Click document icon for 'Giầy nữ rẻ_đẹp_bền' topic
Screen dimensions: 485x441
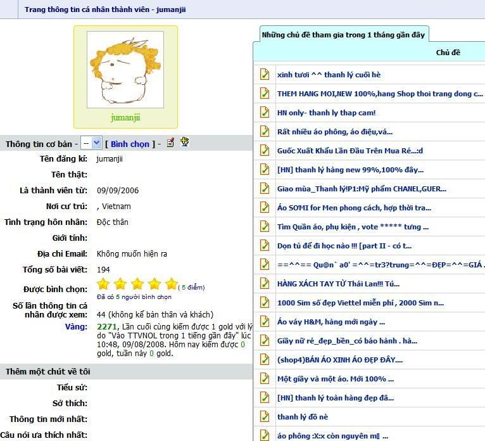[265, 340]
